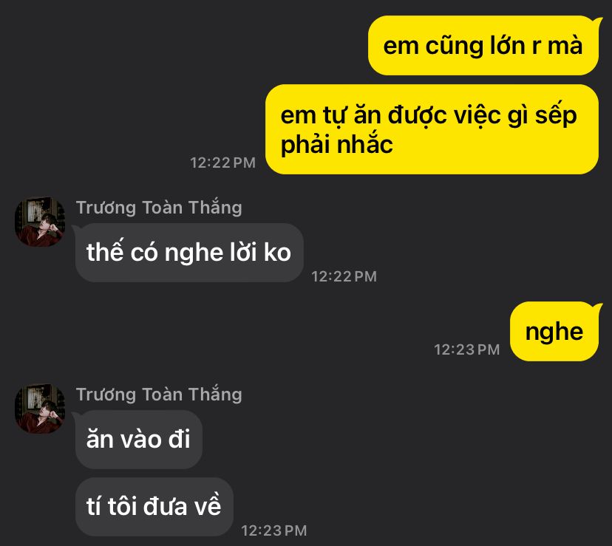Open sender name above 'ăn vào đi'
612x546 pixels.
coord(159,395)
